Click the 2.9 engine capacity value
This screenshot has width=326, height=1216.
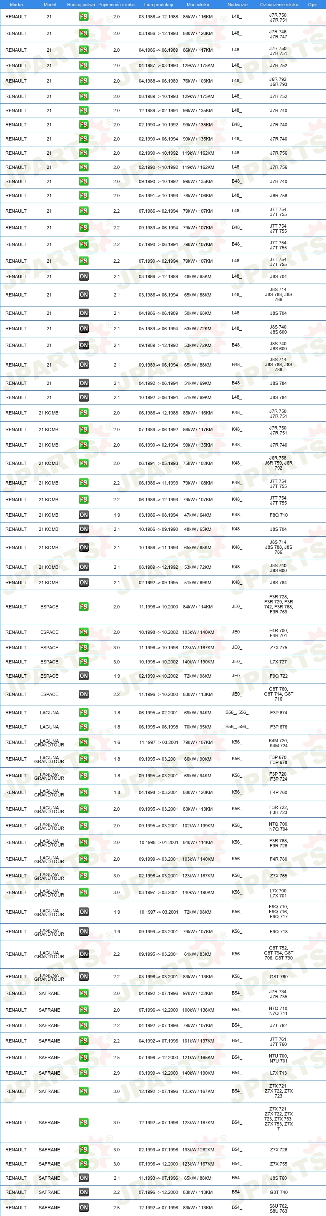coord(117,1073)
